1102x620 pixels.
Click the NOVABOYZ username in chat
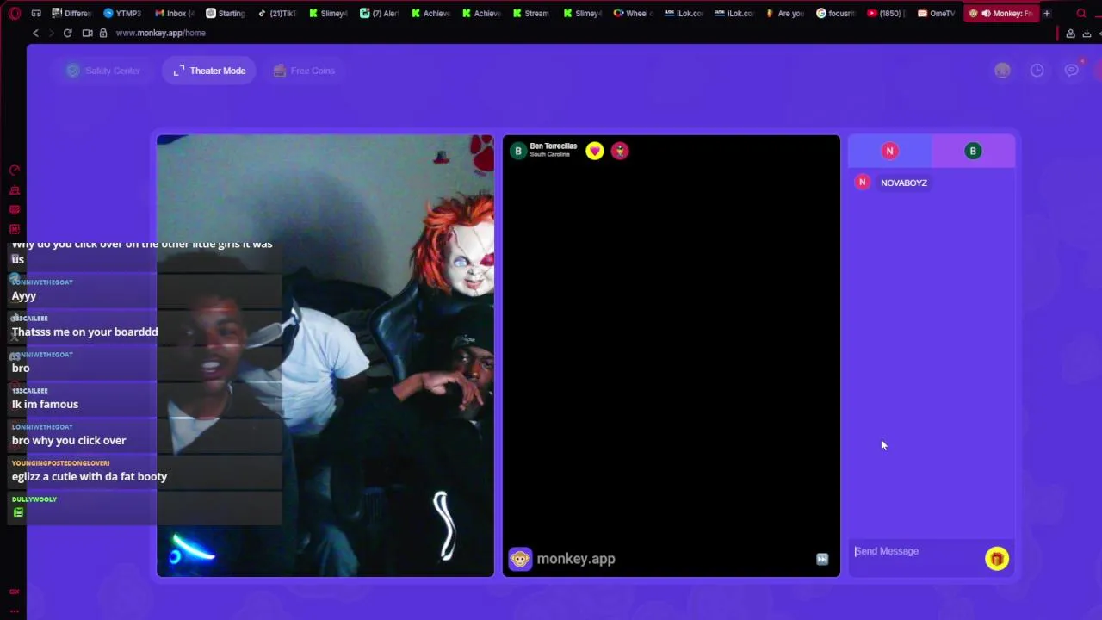click(x=904, y=183)
